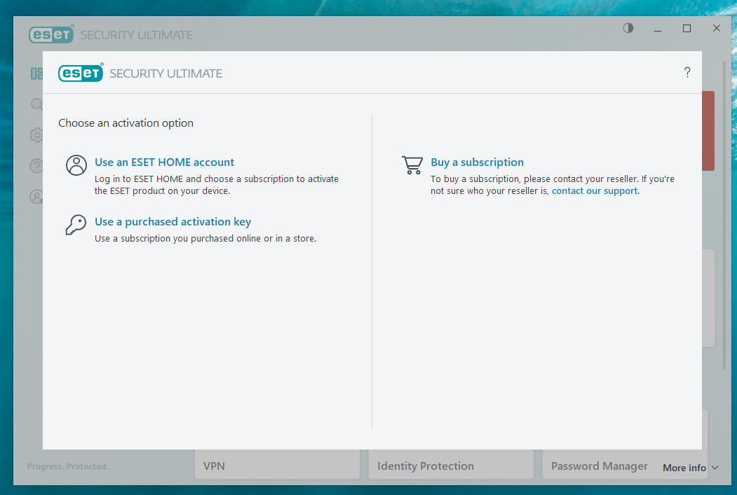The height and width of the screenshot is (495, 737).
Task: Click the 'Choose an activation option' heading
Action: coord(126,123)
